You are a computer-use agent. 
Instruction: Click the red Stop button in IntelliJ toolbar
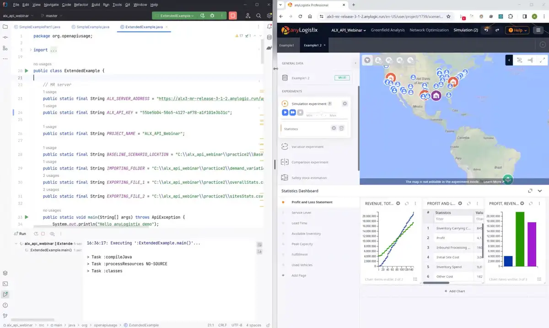tap(233, 16)
